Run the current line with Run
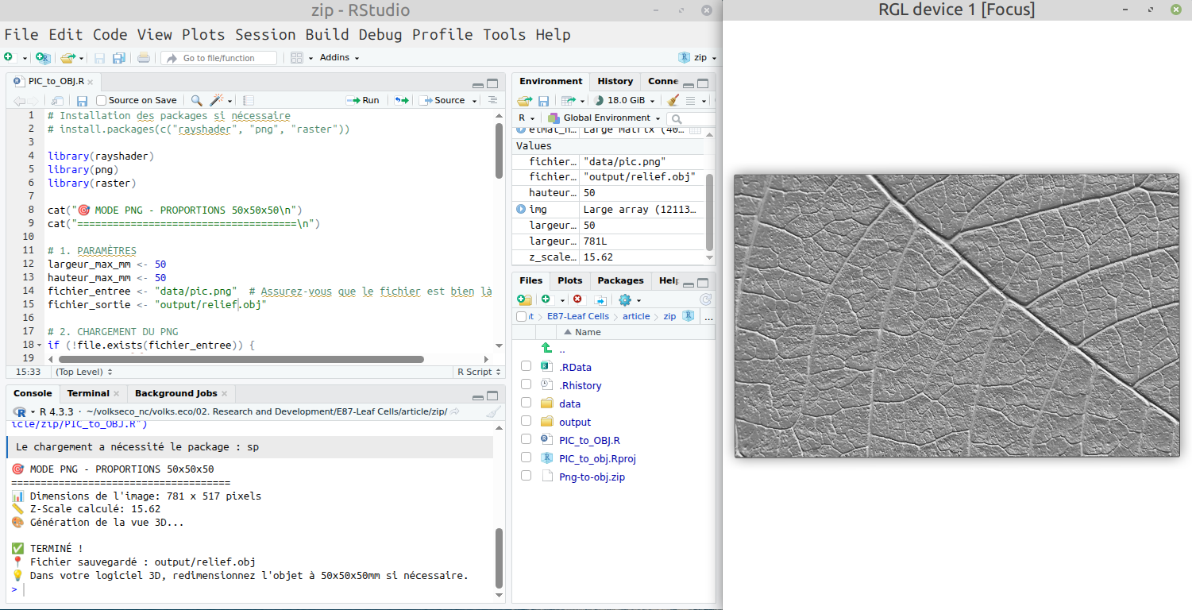1192x610 pixels. [363, 99]
